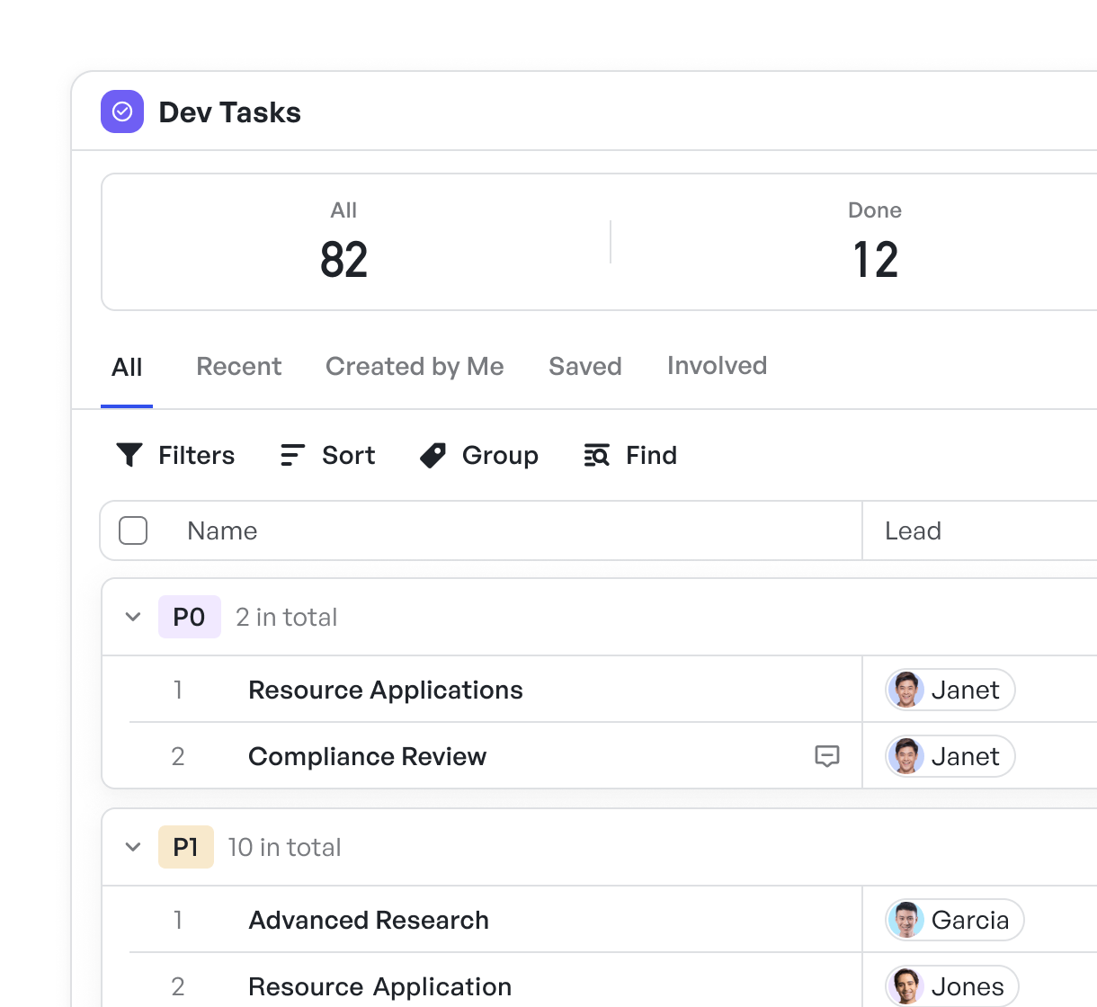Click Jones's avatar in the Resource Application row
Viewport: 1097px width, 1007px height.
(905, 986)
